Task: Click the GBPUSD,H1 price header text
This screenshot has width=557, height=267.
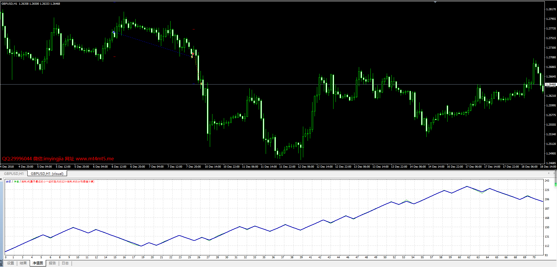Action: 31,4
